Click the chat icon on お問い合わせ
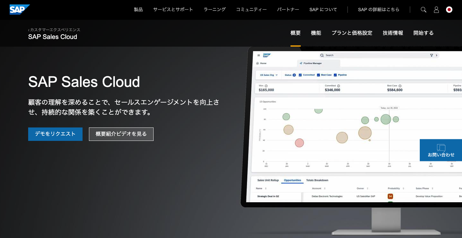The height and width of the screenshot is (238, 462). pos(441,148)
